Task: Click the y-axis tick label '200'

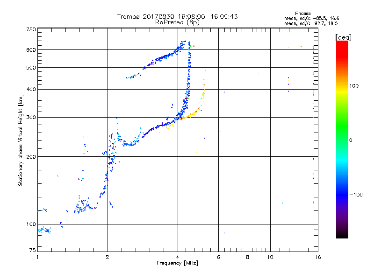Action: [x=31, y=157]
